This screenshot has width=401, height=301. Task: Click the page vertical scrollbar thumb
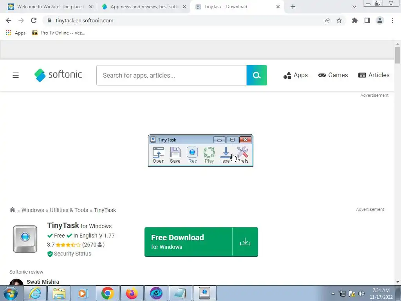pos(397,55)
